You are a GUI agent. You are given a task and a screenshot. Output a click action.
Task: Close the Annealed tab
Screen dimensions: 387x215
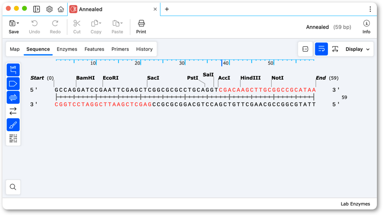point(155,9)
